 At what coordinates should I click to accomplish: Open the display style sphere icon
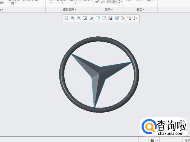coord(91,18)
